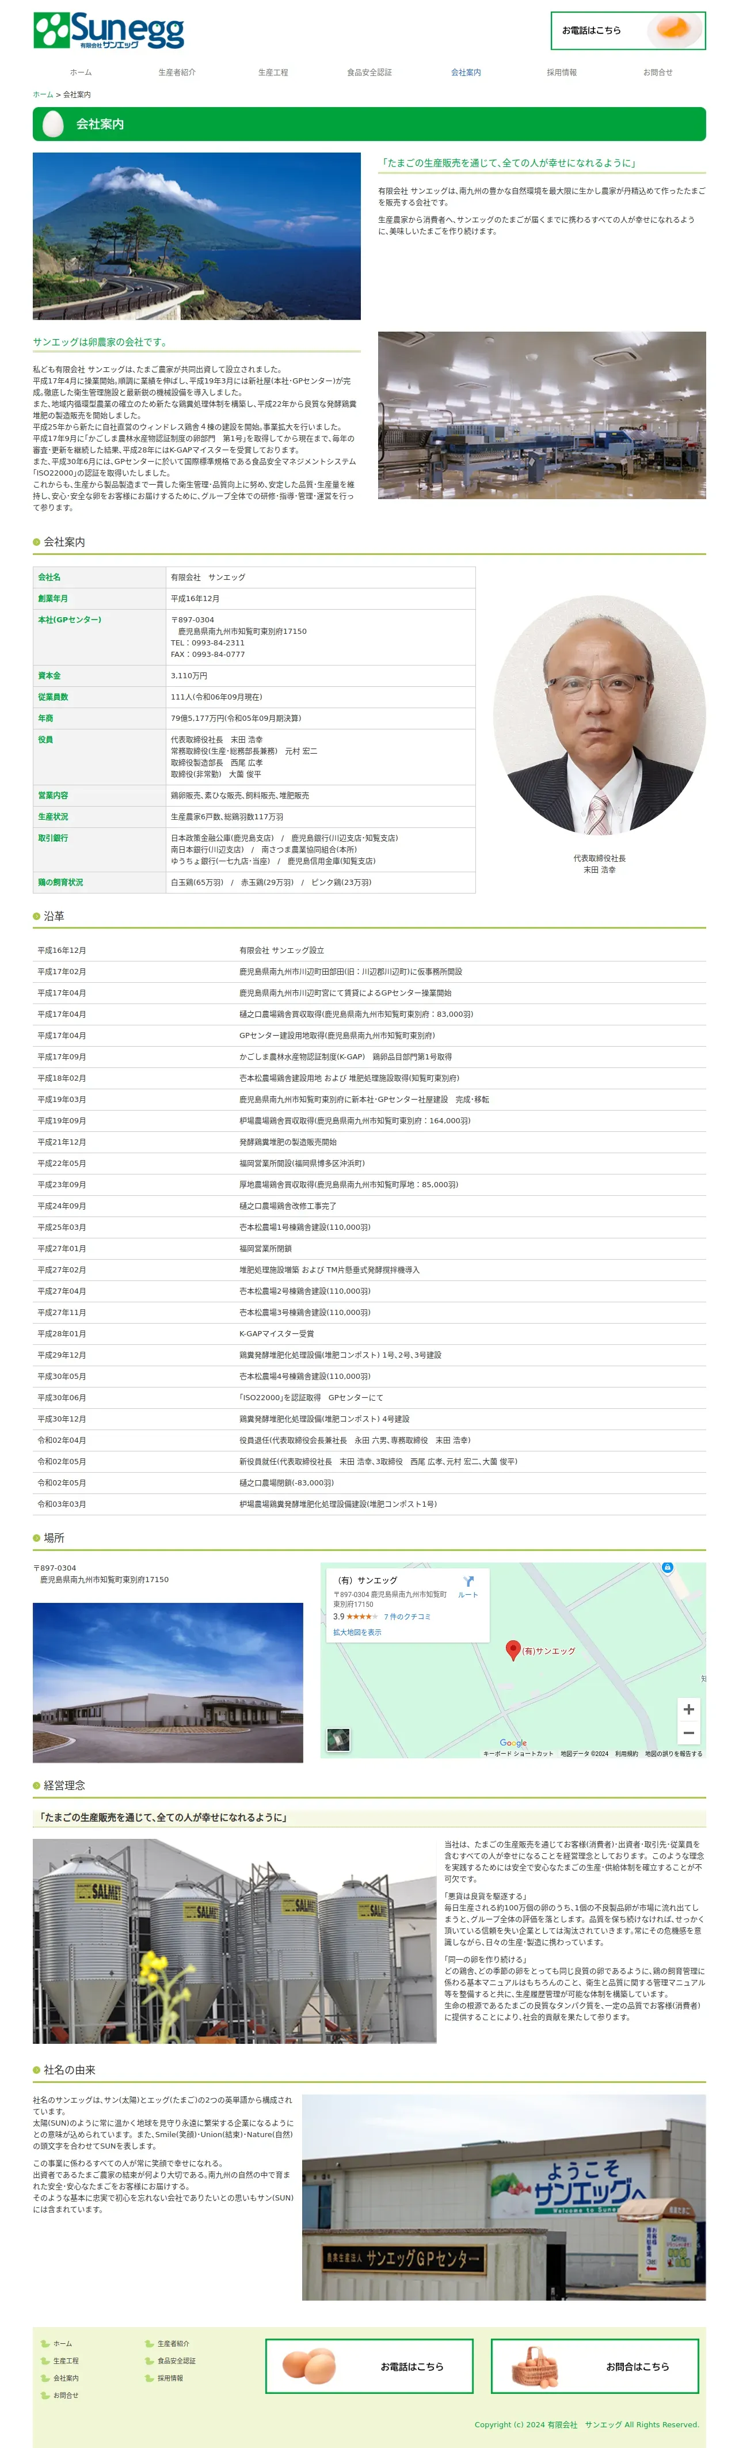Select 食品安全認証 in the top navigation
This screenshot has width=739, height=2448.
point(369,72)
